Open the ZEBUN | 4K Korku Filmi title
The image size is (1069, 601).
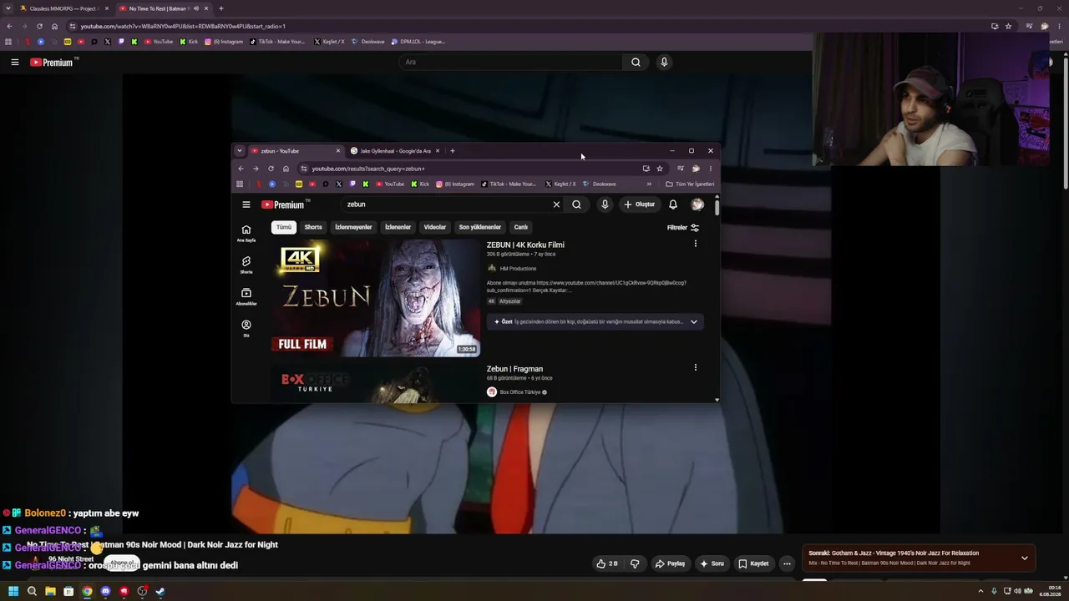[525, 245]
